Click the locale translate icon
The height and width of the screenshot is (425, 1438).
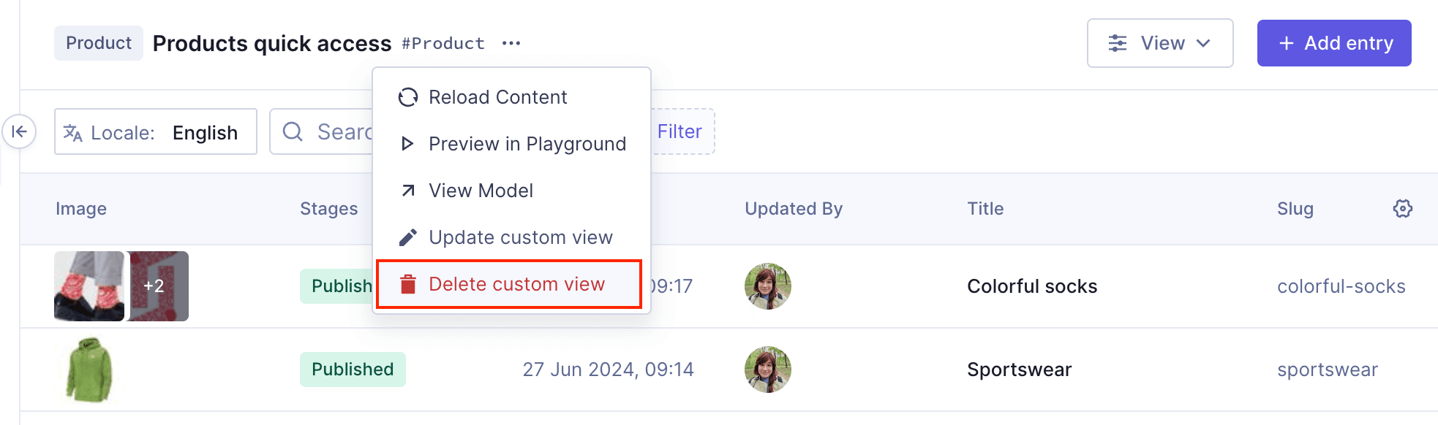click(72, 132)
